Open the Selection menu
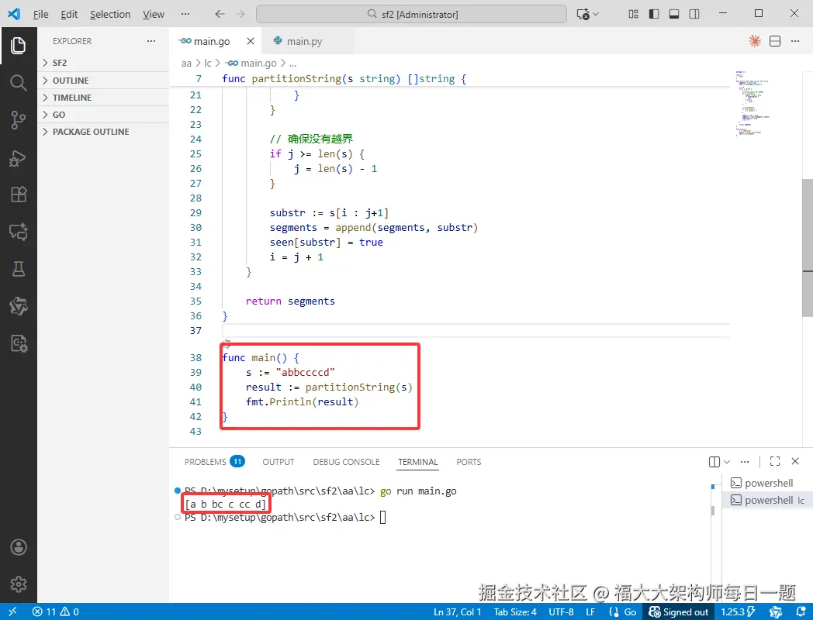813x620 pixels. pos(110,14)
